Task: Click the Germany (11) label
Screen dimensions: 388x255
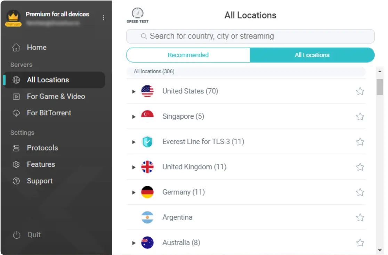Action: coord(184,192)
